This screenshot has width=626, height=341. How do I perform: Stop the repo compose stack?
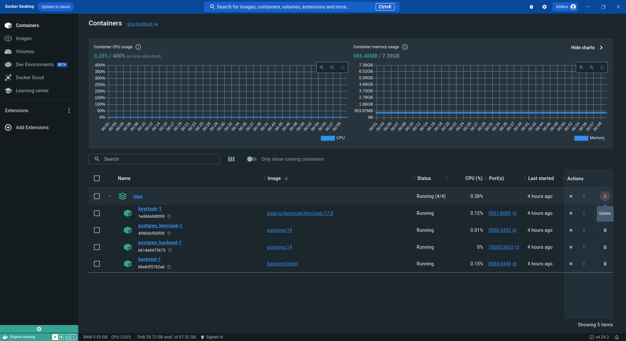coord(571,196)
